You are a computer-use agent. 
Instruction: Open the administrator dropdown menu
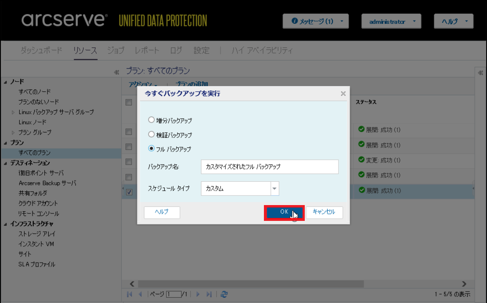pyautogui.click(x=391, y=21)
